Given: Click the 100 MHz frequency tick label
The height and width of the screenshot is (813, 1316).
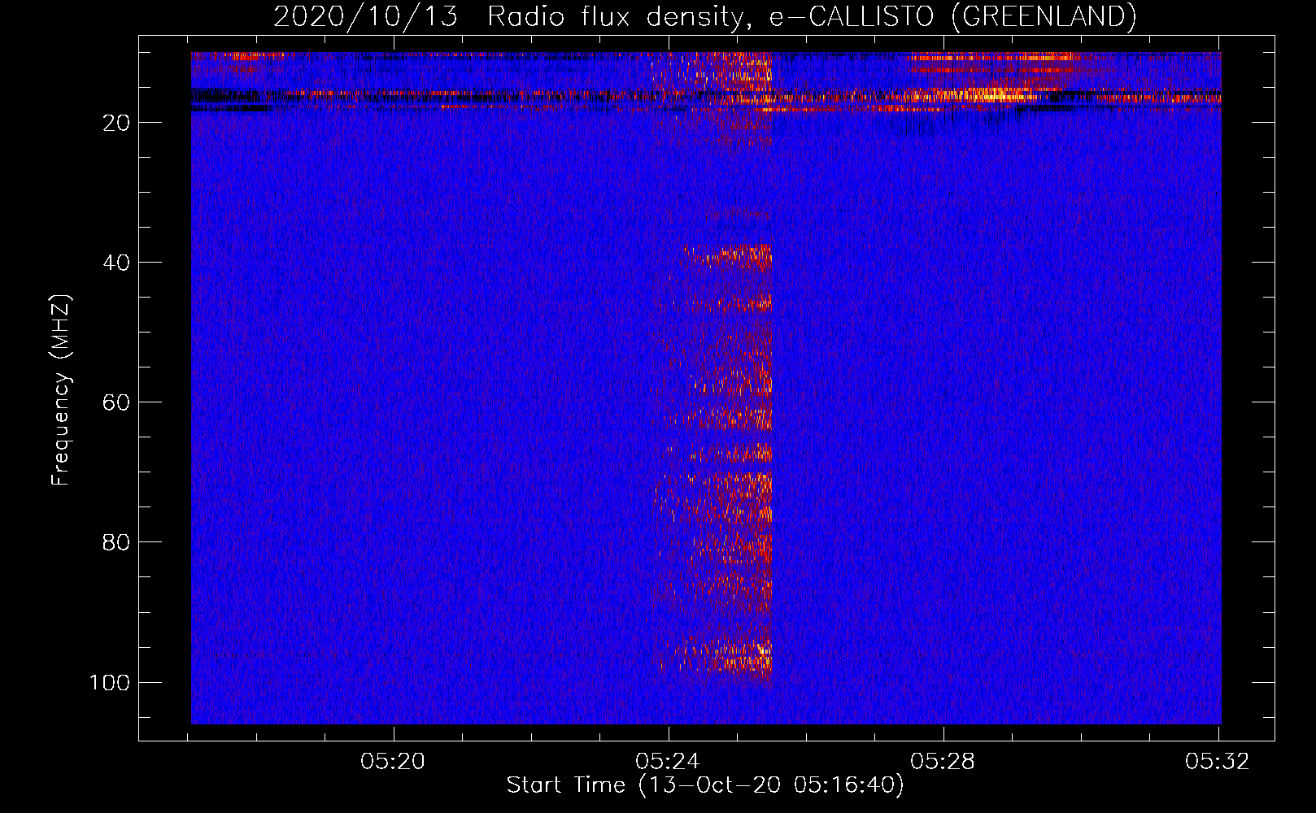Looking at the screenshot, I should pos(111,682).
